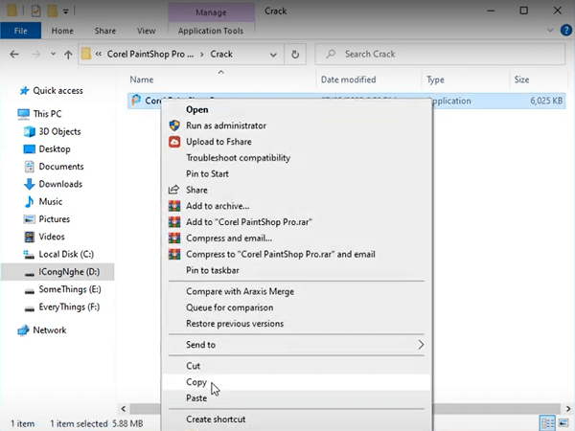Click the Forward navigation arrow

click(36, 55)
